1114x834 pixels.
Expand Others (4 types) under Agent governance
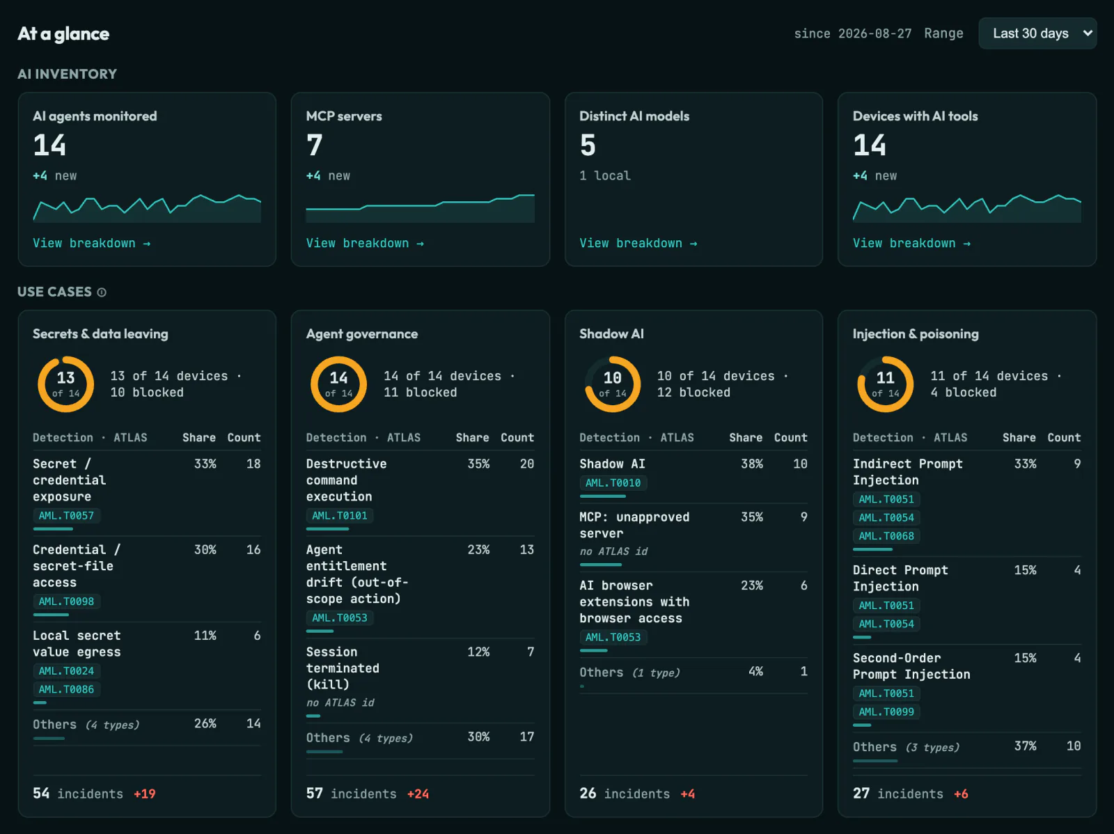point(421,741)
